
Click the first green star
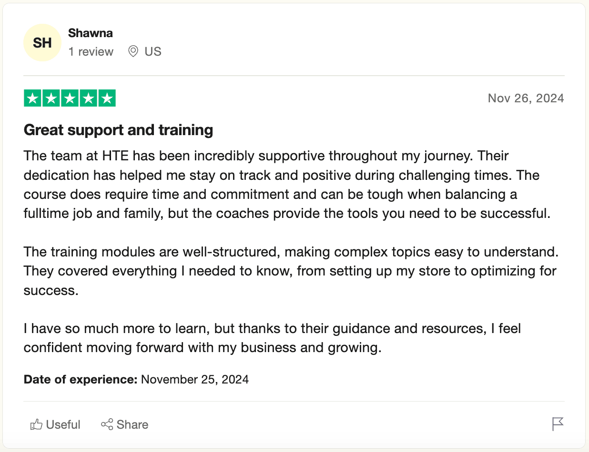tap(32, 98)
